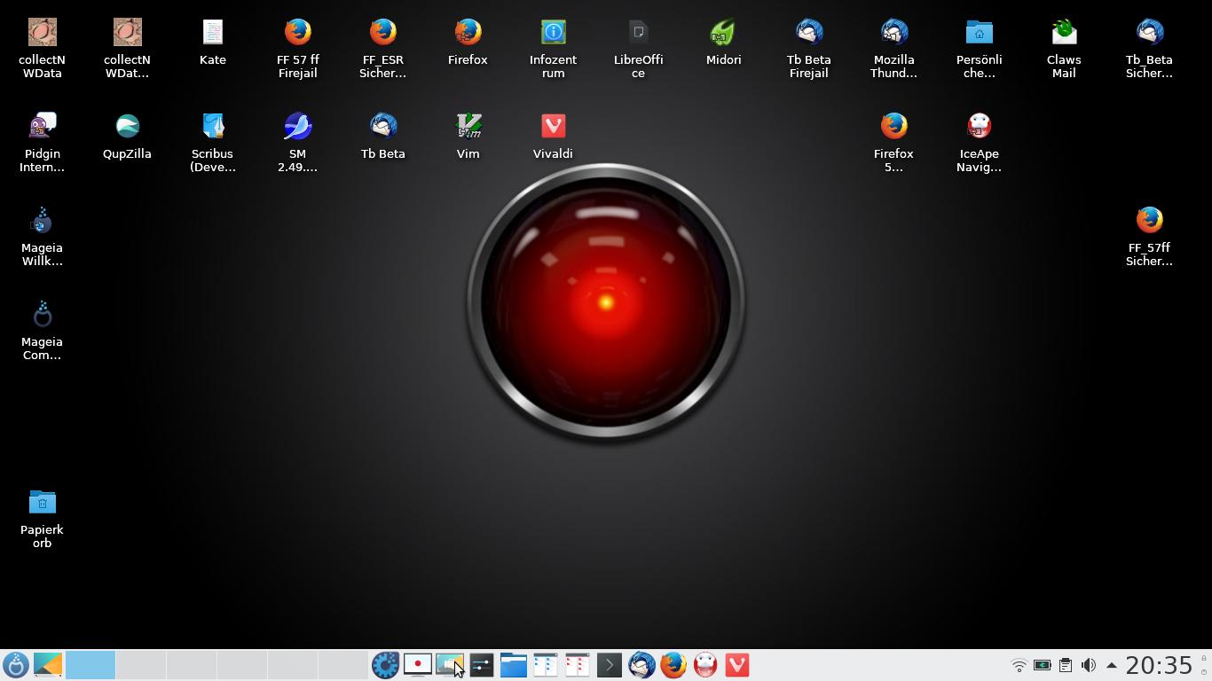Viewport: 1212px width, 681px height.
Task: Select the Mageia Willk... desktop icon
Action: point(42,236)
